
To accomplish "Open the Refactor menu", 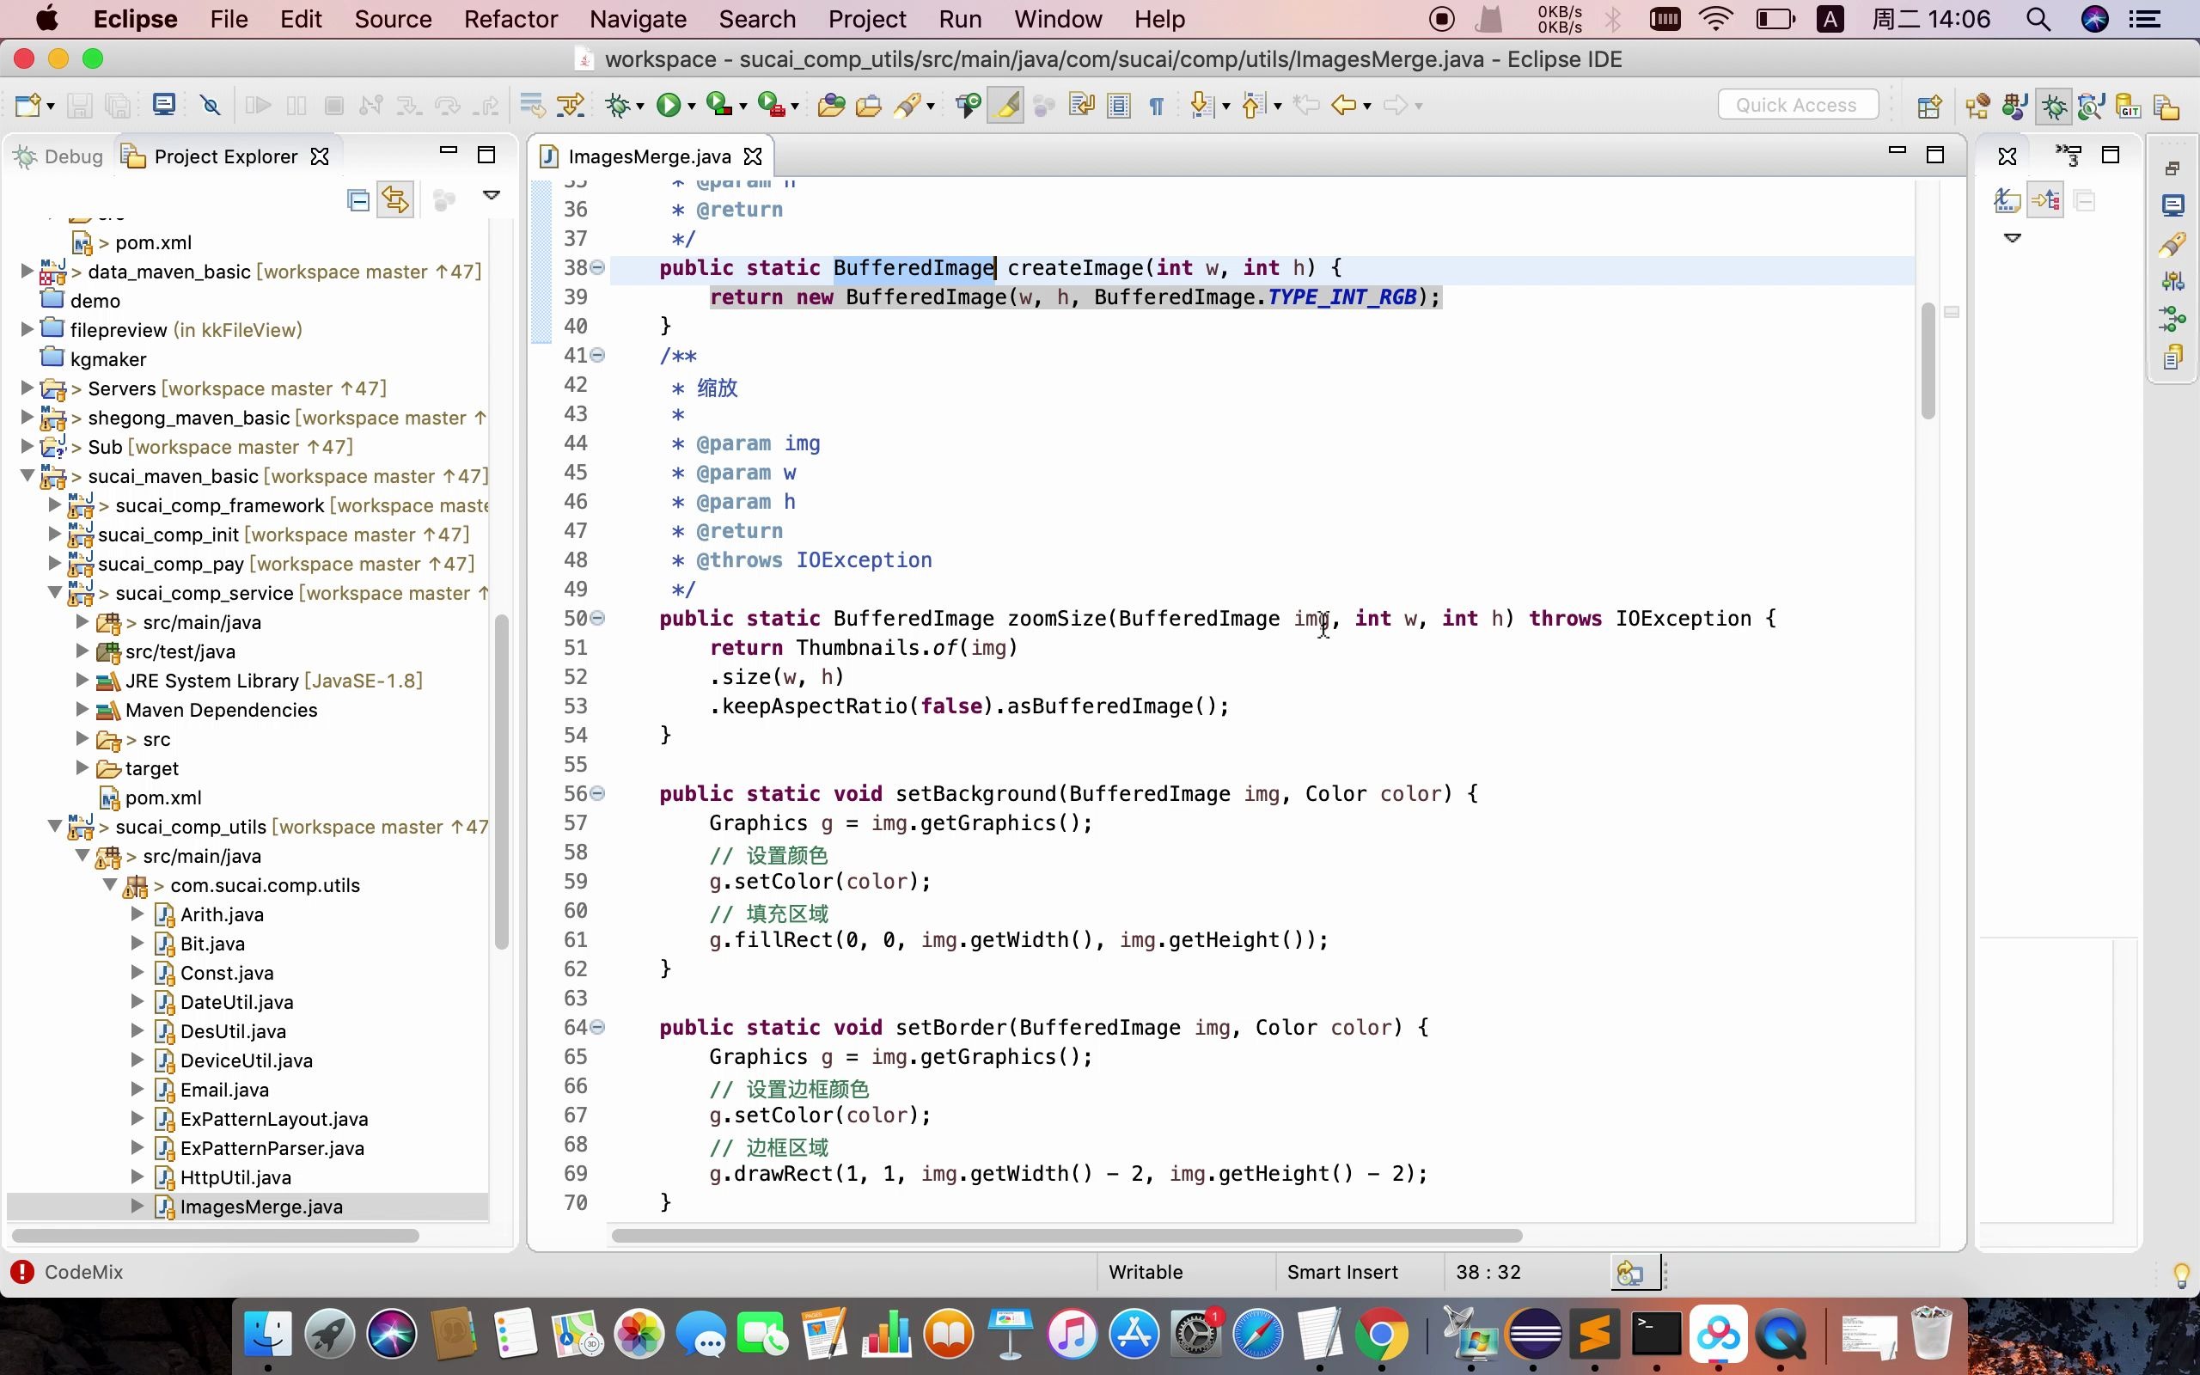I will 511,19.
